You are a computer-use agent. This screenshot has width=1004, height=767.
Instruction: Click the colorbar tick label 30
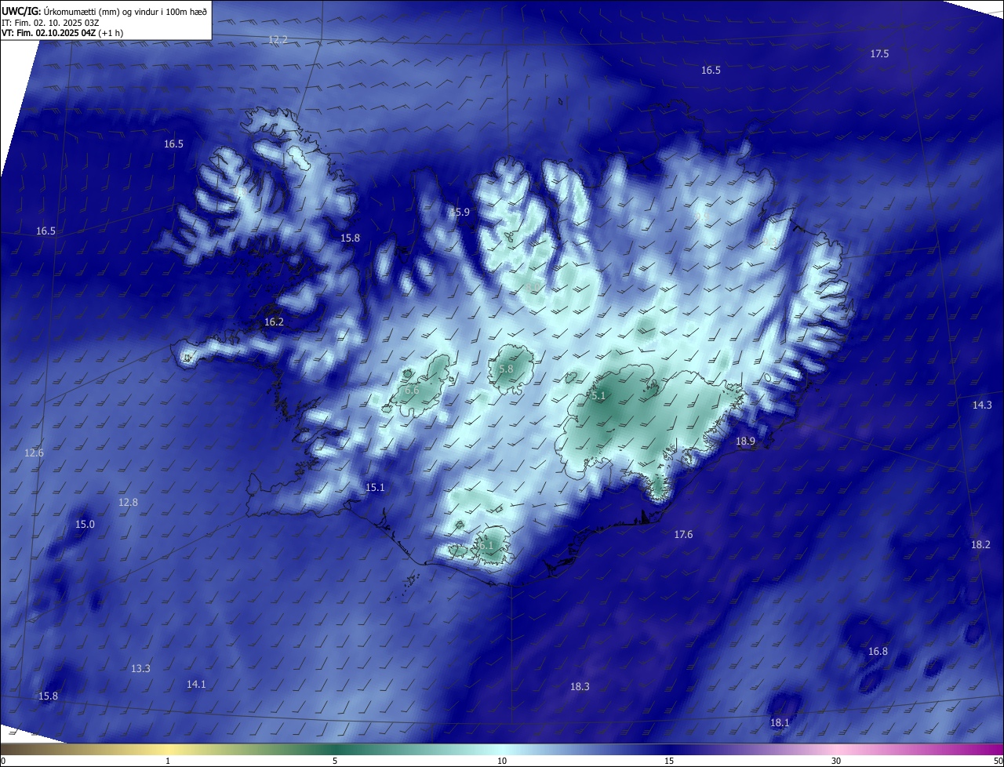(836, 761)
